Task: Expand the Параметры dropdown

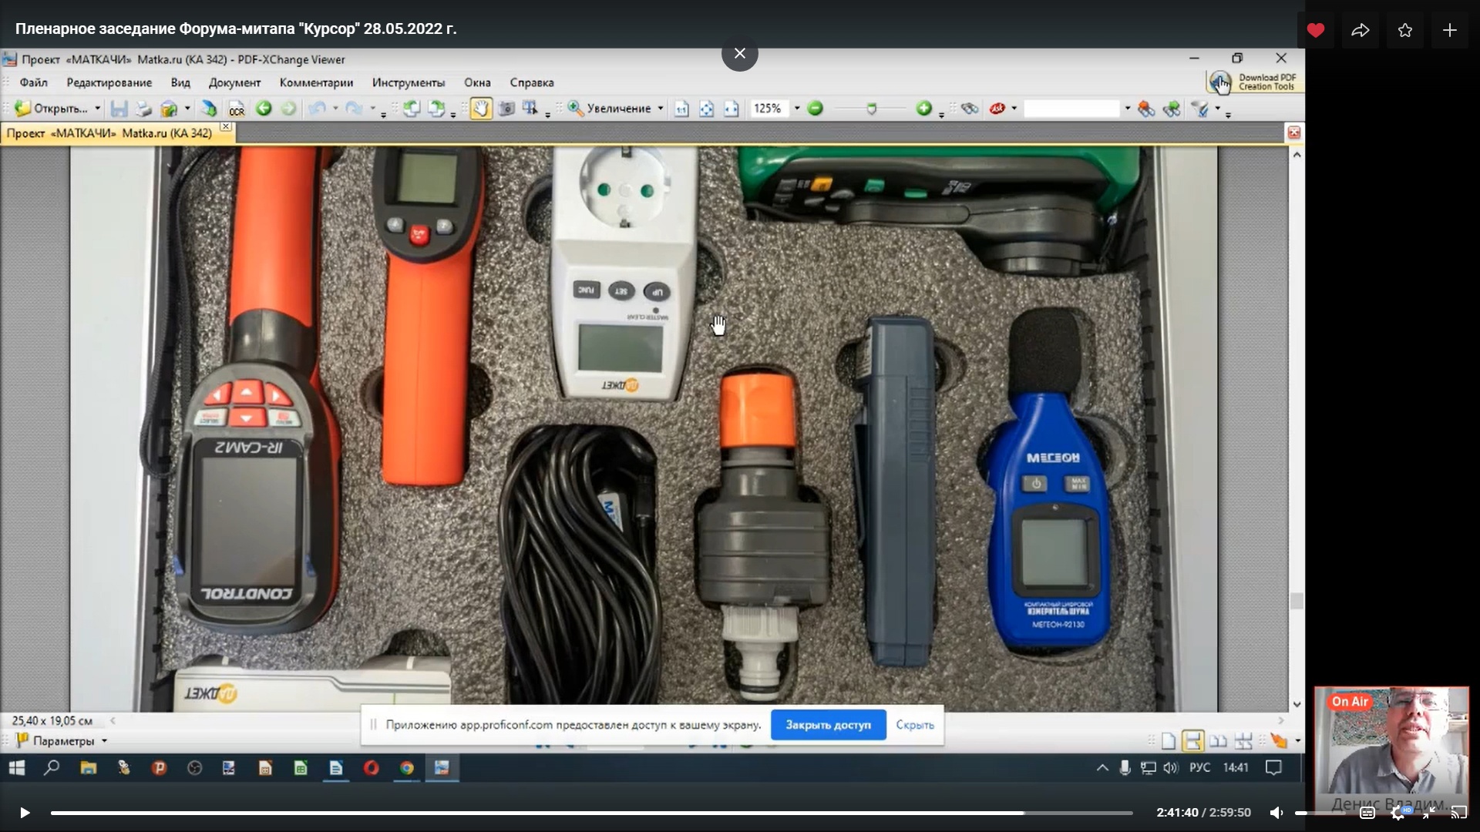Action: point(104,741)
